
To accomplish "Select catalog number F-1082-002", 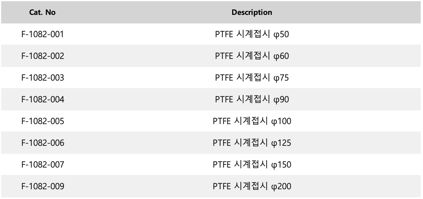I will point(43,56).
